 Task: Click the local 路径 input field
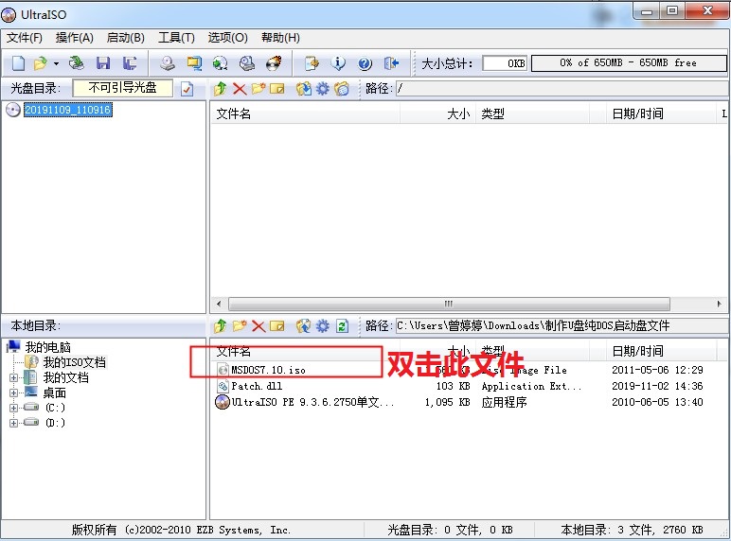coord(562,326)
